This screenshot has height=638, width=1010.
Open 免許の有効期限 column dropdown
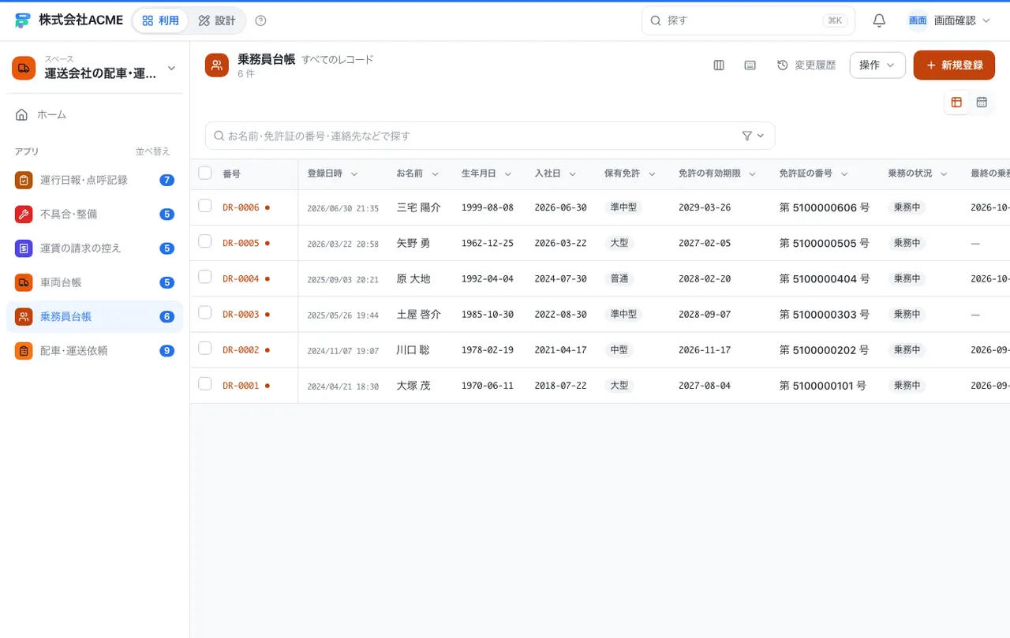(753, 173)
